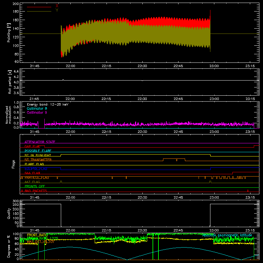
Task: Click the 22:15 time label under Pointing plot
Action: [x=106, y=66]
